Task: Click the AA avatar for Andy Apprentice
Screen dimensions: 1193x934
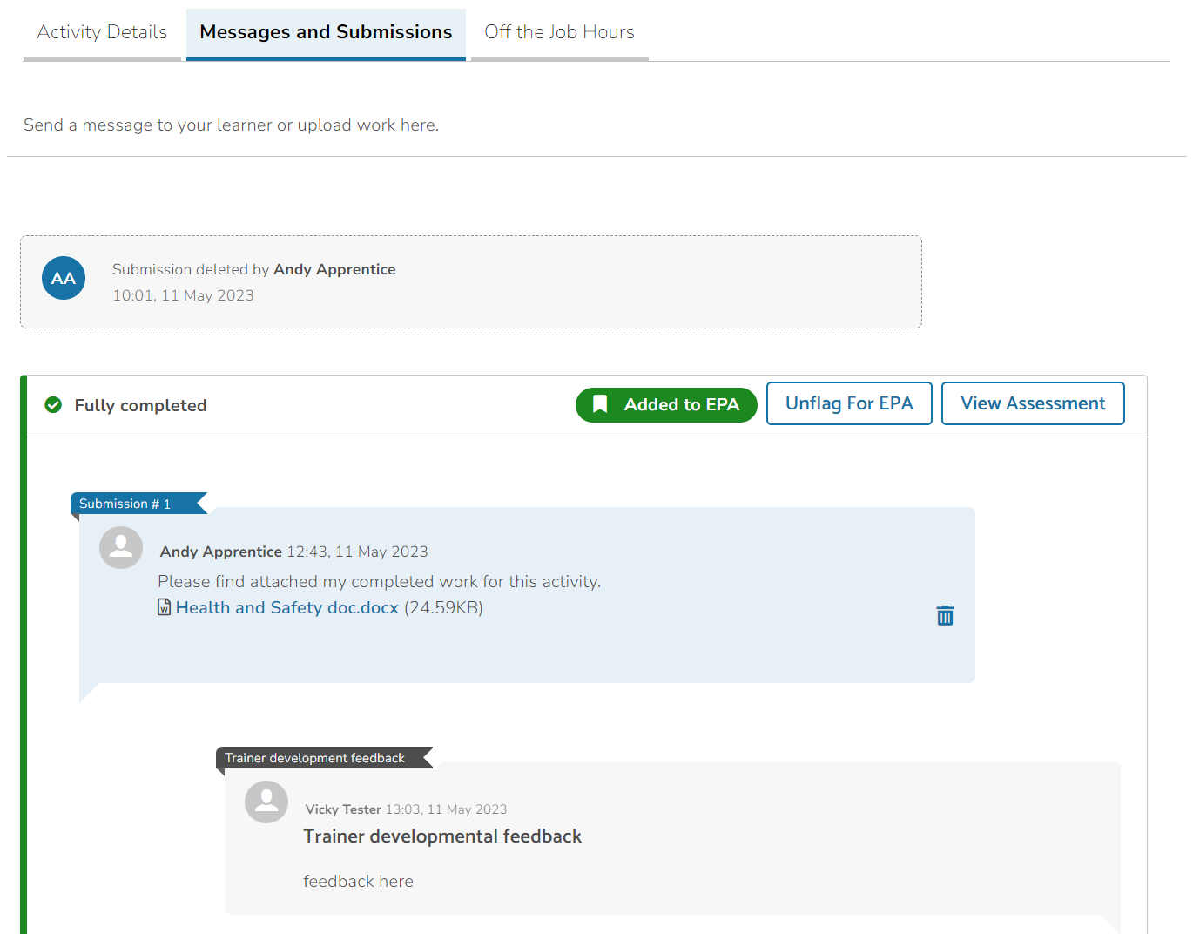Action: [x=64, y=278]
